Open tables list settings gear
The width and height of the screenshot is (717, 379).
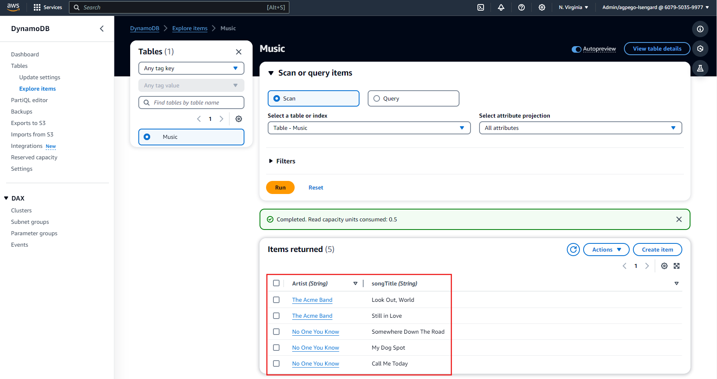(x=239, y=119)
